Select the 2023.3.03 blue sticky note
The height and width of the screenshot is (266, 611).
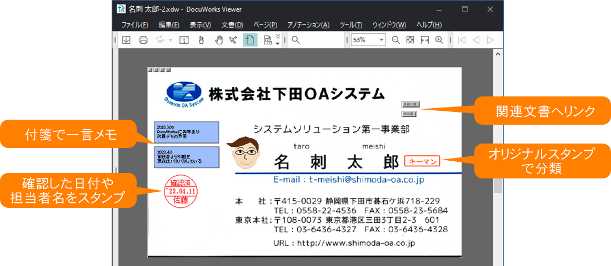pyautogui.click(x=187, y=132)
